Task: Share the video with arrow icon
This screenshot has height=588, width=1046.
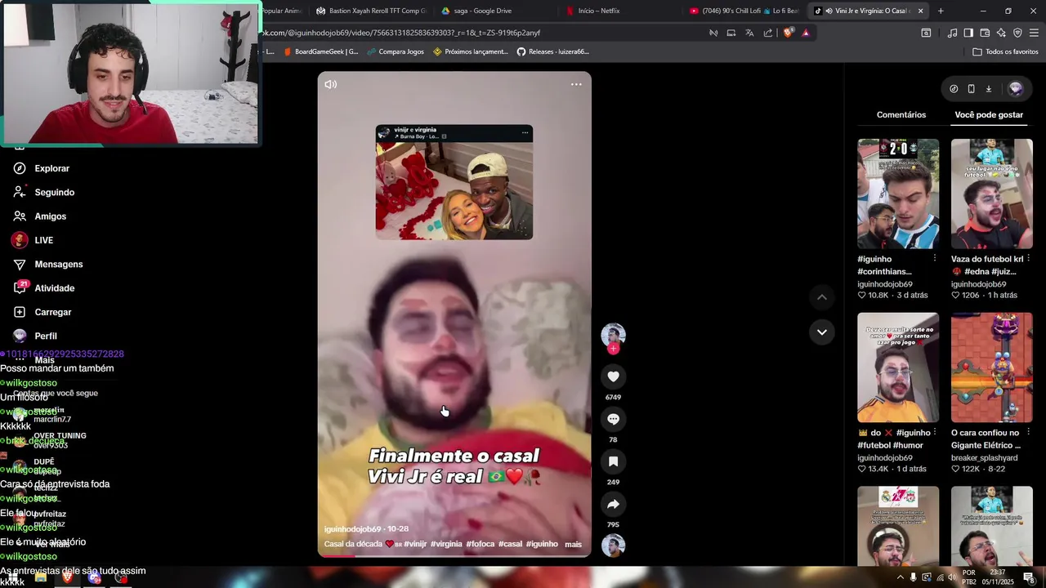Action: tap(613, 504)
